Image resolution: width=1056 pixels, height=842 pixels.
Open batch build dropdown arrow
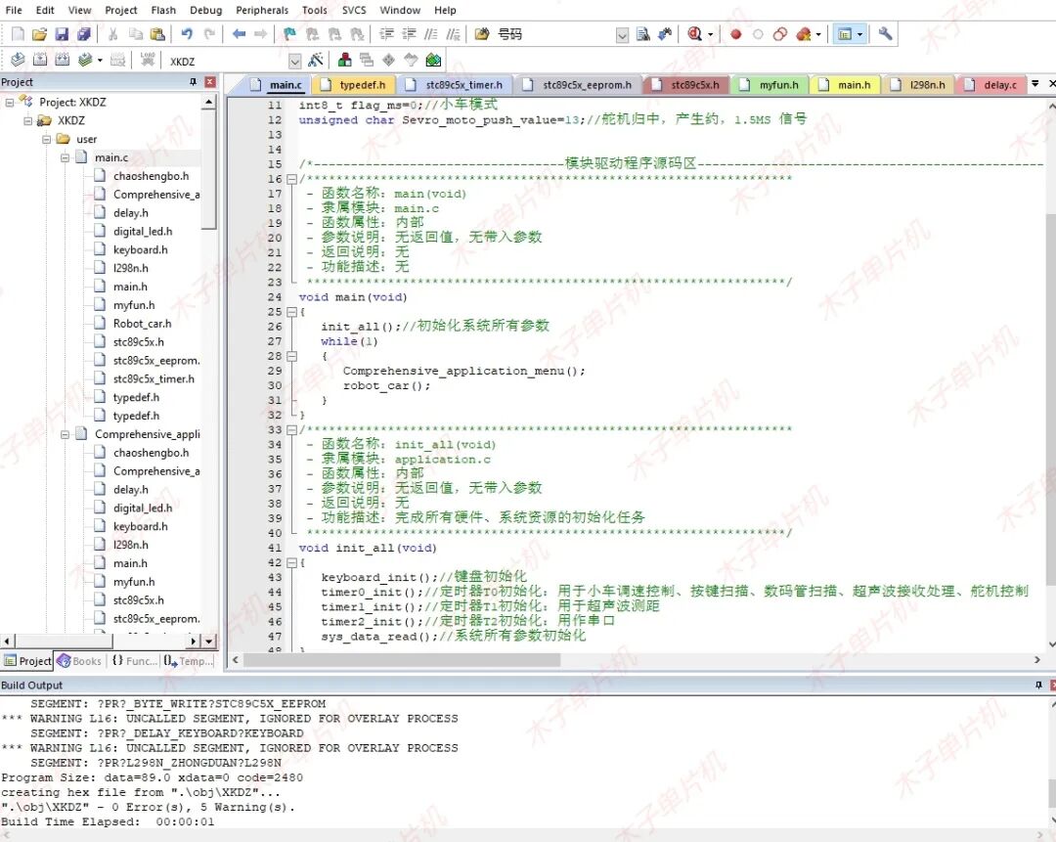tap(100, 61)
